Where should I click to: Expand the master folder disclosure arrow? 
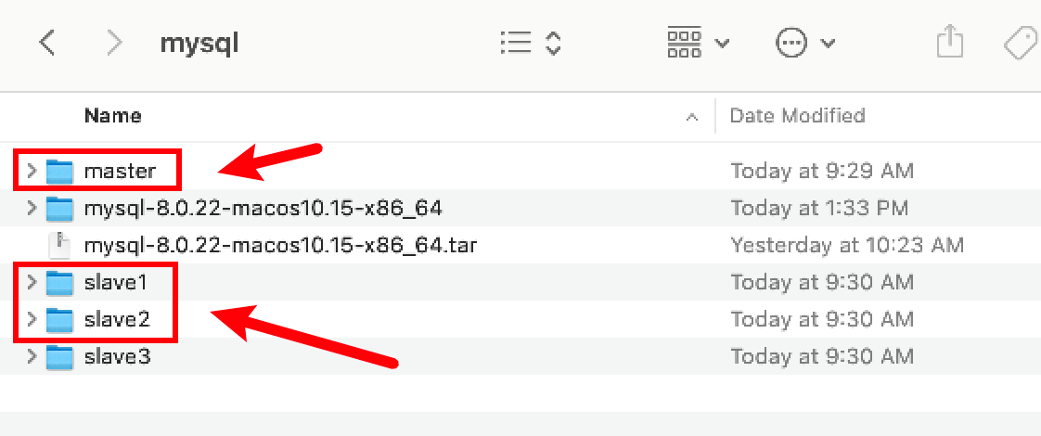[31, 171]
